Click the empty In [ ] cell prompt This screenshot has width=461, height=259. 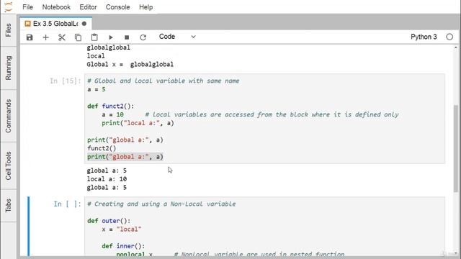[67, 204]
